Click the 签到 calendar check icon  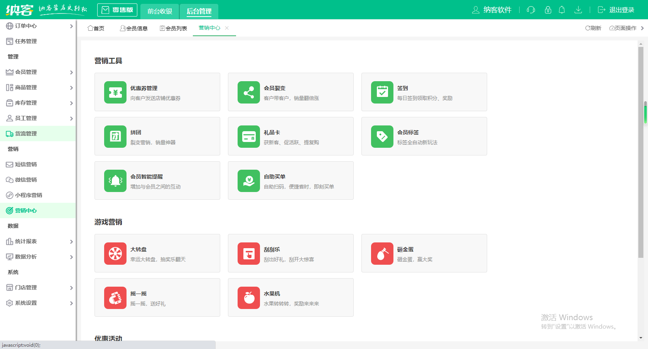[x=382, y=92]
